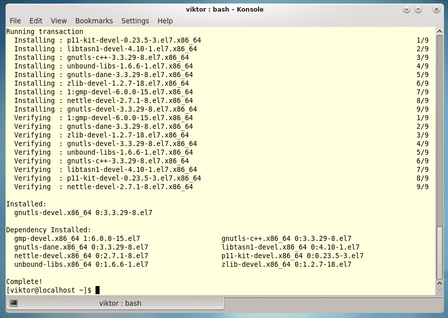
Task: Click the 'Verifying : gnutls-c++' line
Action: click(x=102, y=161)
